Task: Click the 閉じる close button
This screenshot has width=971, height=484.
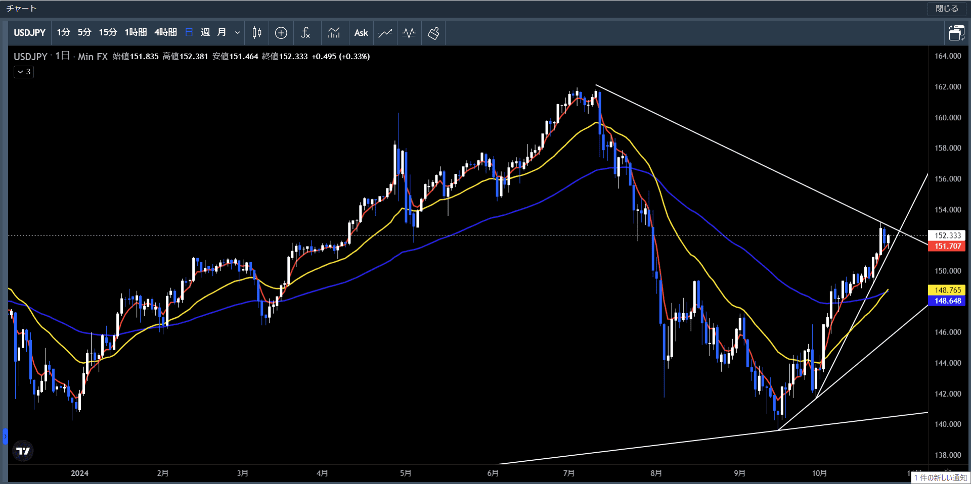Action: pos(947,9)
